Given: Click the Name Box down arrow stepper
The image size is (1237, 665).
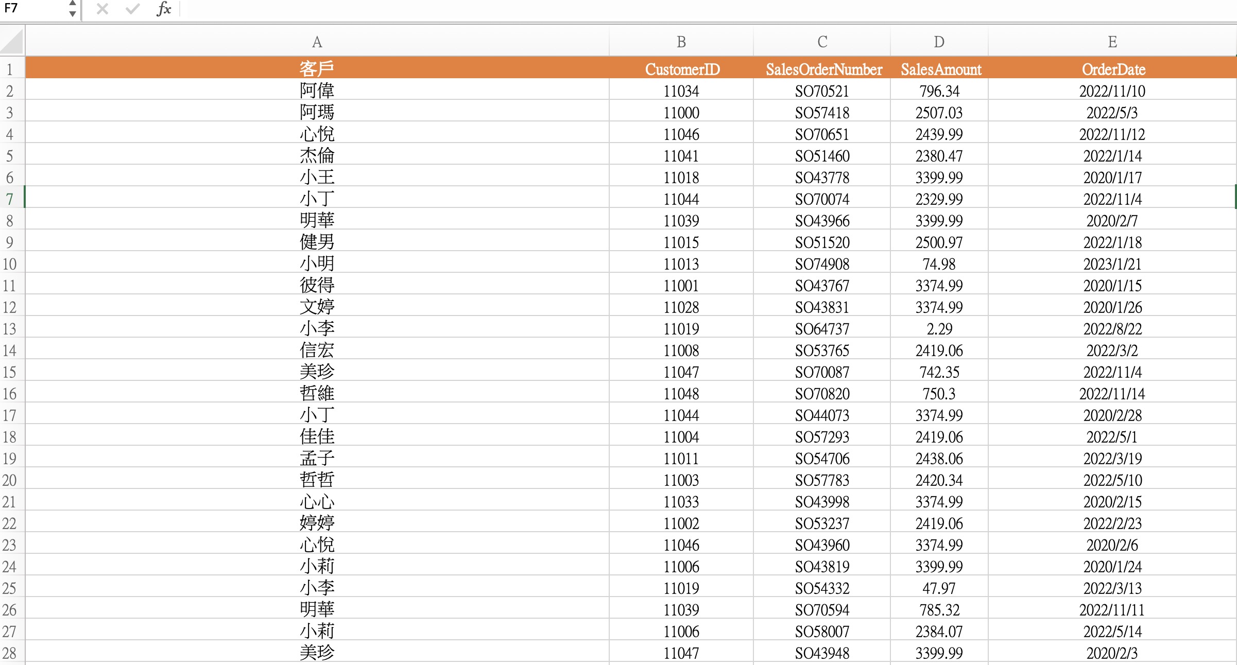Looking at the screenshot, I should (72, 13).
